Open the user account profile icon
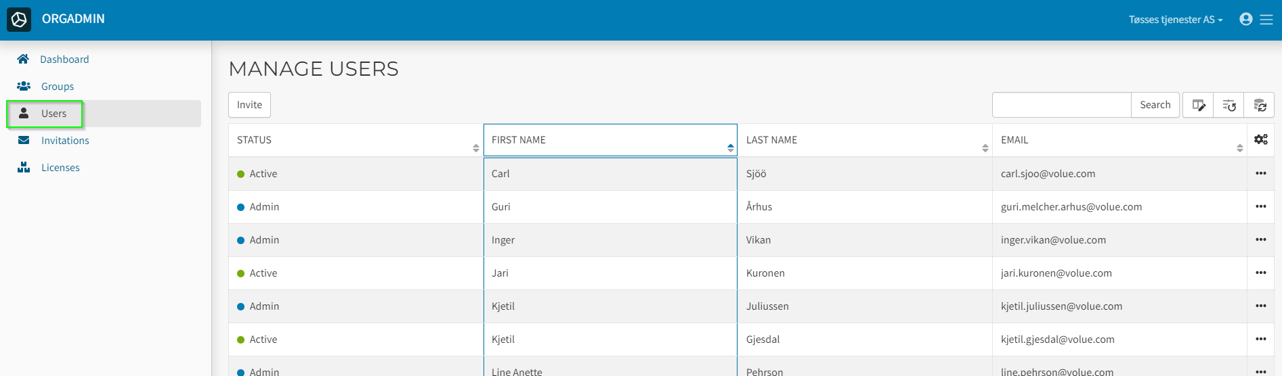1282x376 pixels. coord(1245,19)
